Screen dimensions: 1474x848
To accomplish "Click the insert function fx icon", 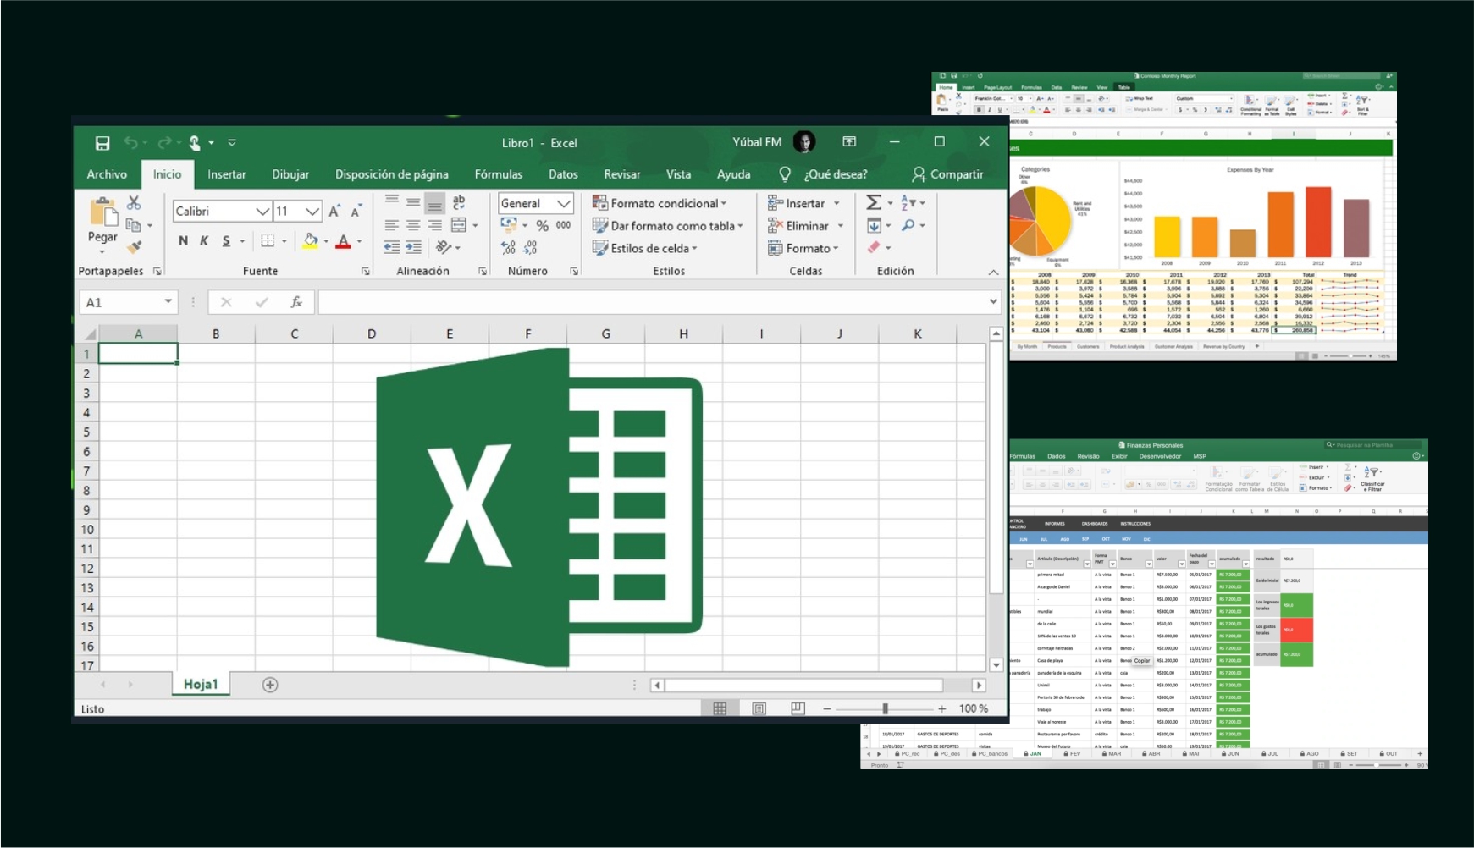I will 296,302.
